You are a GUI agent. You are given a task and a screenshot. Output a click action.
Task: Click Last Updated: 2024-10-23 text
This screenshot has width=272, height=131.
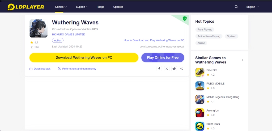[x=67, y=47]
